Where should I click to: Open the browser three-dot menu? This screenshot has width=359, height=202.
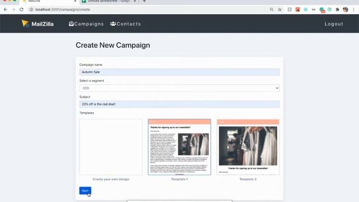pyautogui.click(x=353, y=10)
